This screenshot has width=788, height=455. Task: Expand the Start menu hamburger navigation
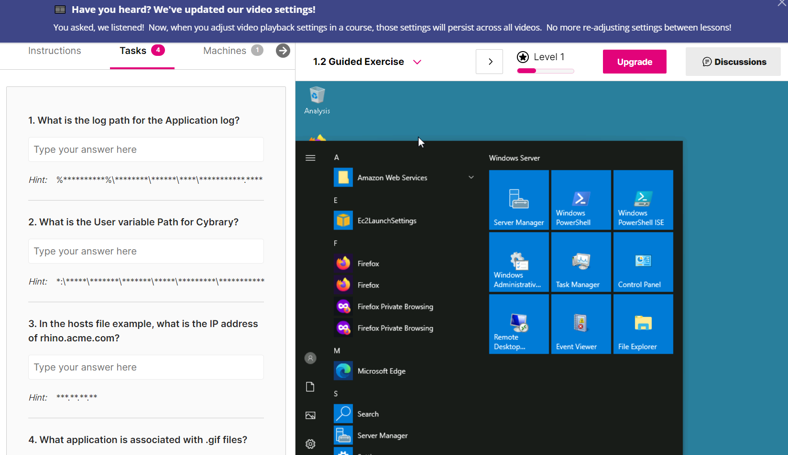(310, 158)
